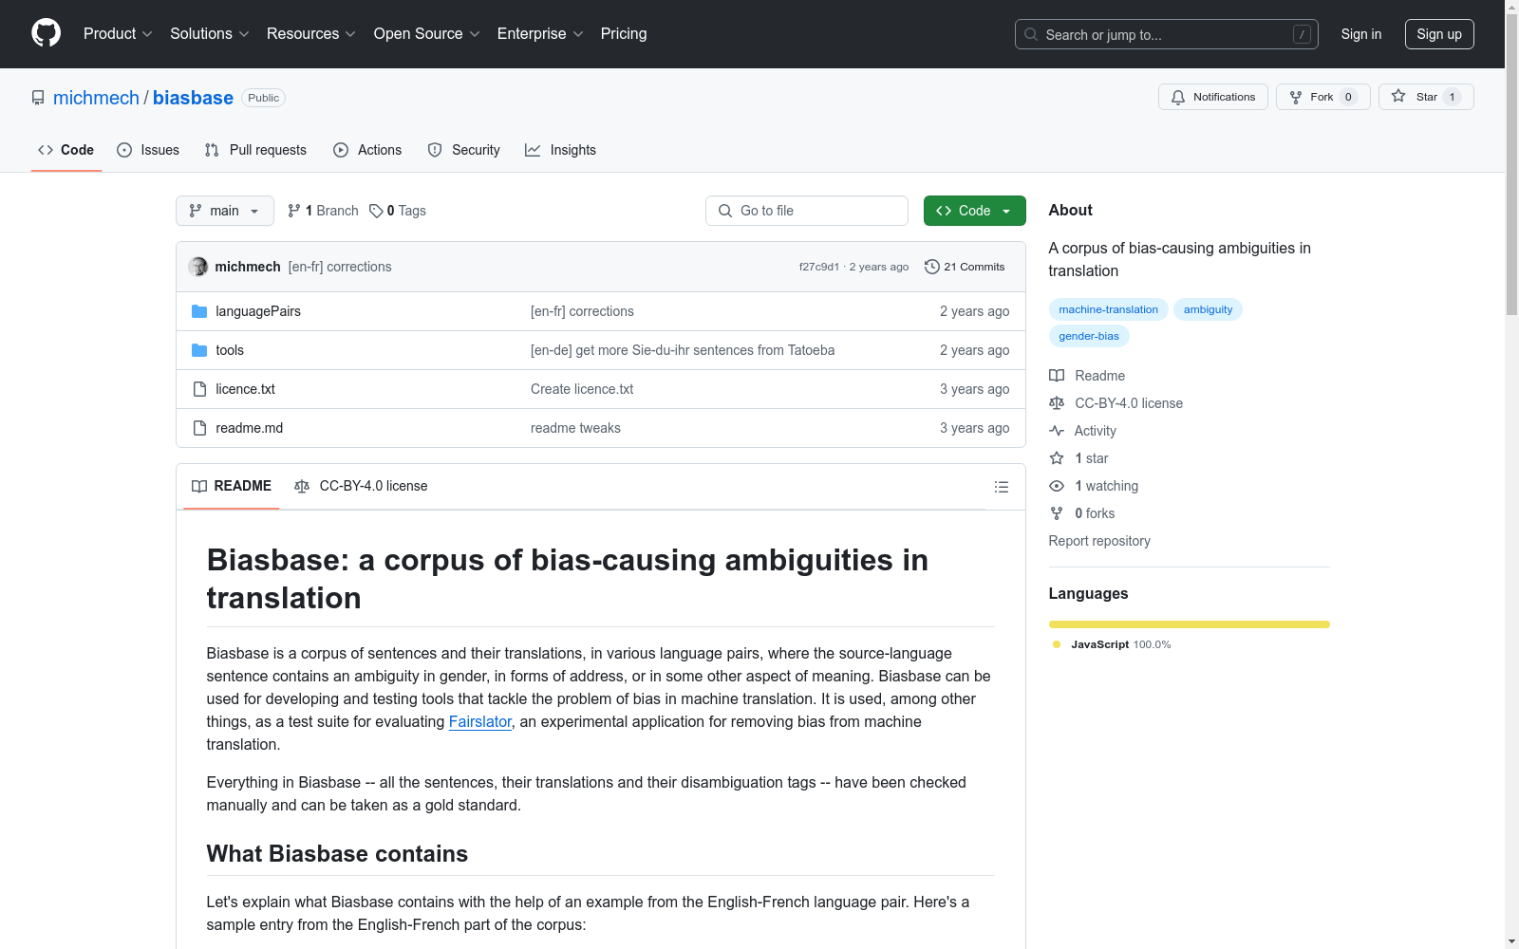1519x949 pixels.
Task: Click the repository icon before michmech
Action: tap(38, 98)
